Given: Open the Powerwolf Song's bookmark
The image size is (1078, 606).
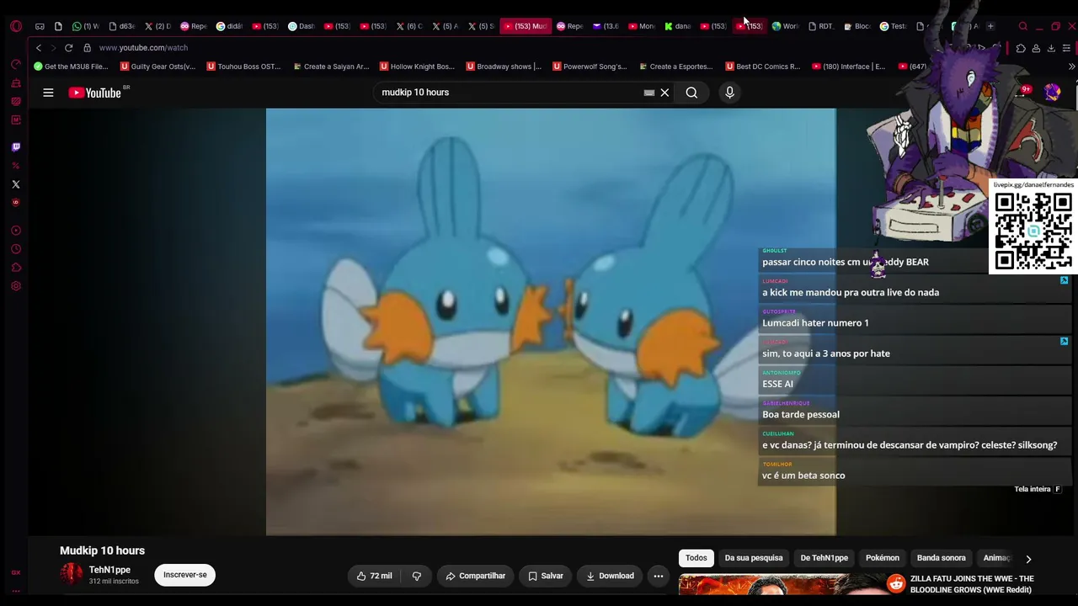Looking at the screenshot, I should 590,66.
